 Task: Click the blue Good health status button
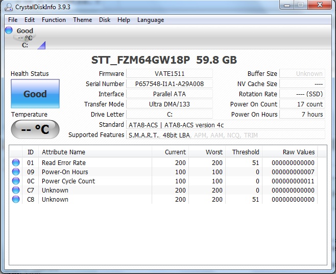coord(35,94)
